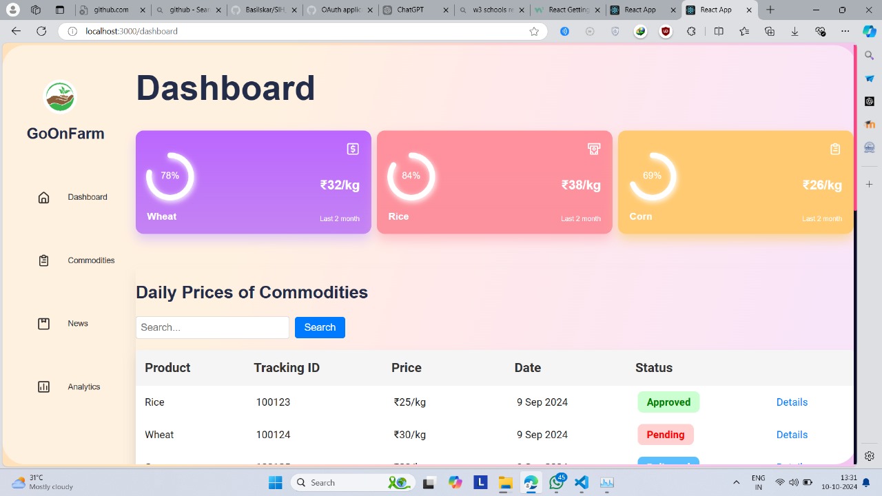This screenshot has width=882, height=496.
Task: Refresh the page in the browser
Action: click(41, 32)
